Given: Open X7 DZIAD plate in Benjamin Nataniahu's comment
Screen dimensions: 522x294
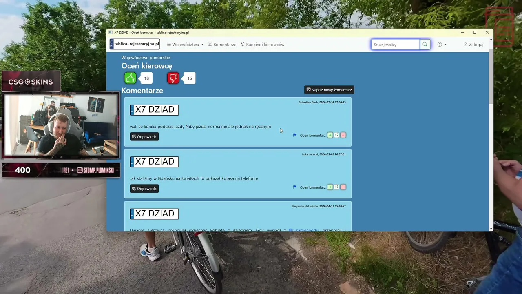Looking at the screenshot, I should [154, 214].
